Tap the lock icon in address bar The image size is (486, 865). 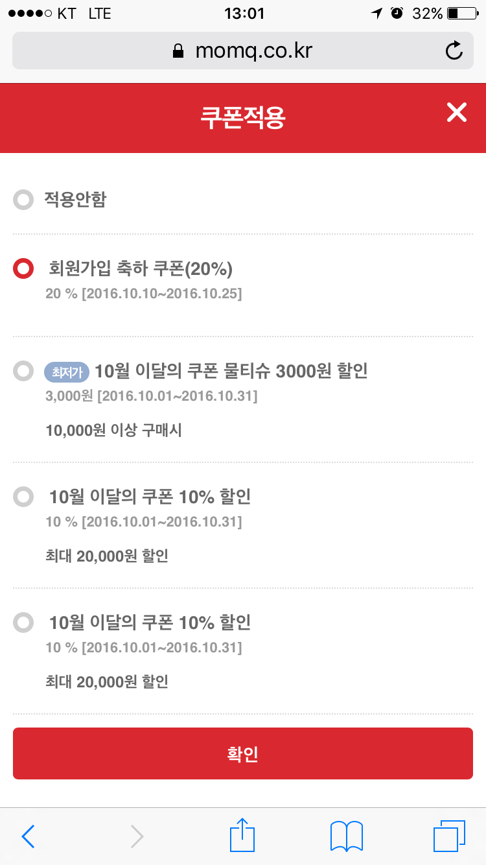[178, 51]
